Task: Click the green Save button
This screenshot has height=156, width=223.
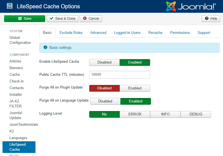Action: coord(25,19)
